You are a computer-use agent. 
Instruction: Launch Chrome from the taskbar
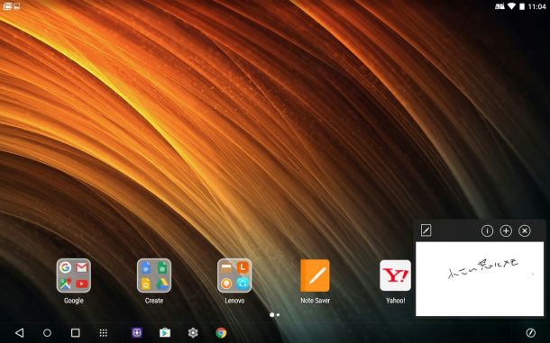tap(221, 332)
